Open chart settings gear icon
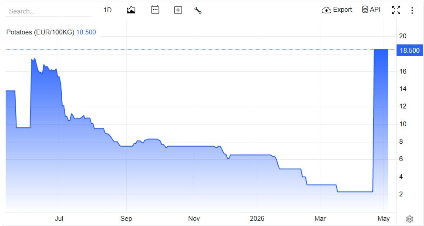Image resolution: width=424 pixels, height=226 pixels. pos(410,219)
